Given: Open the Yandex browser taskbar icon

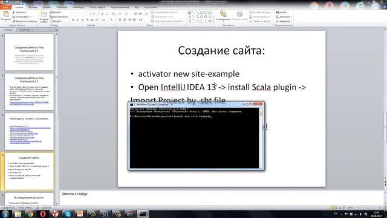Looking at the screenshot, I should point(55,214).
